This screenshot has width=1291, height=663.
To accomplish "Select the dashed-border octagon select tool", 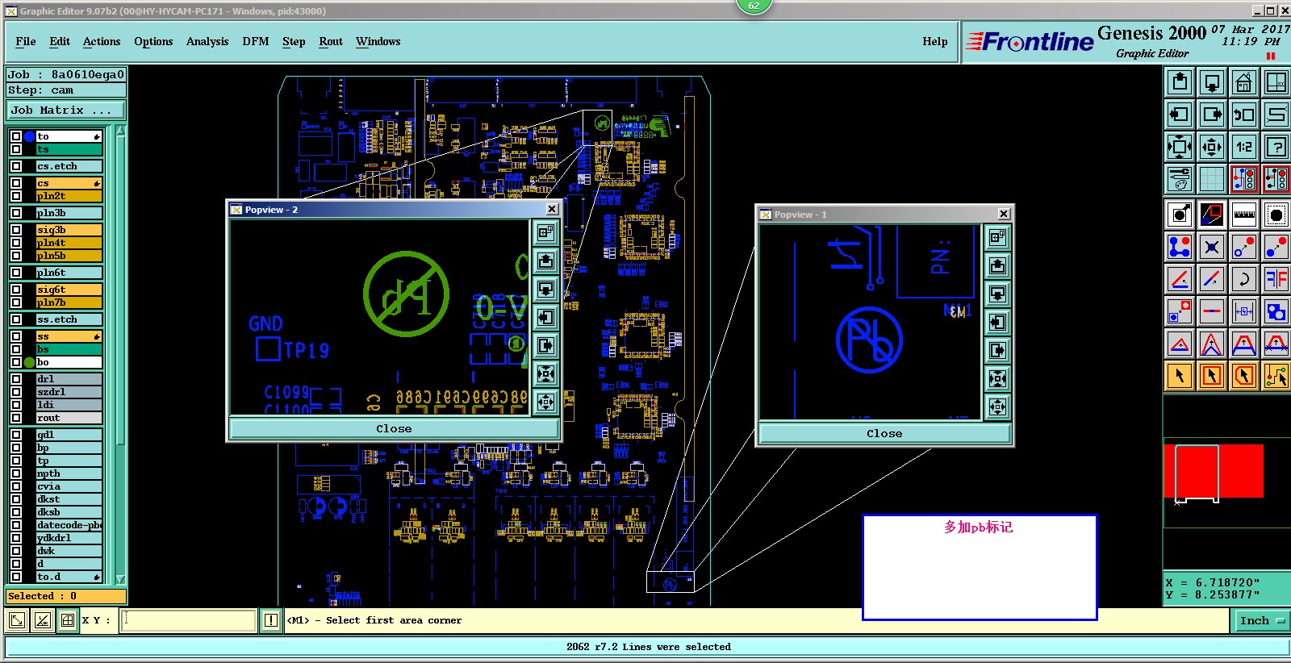I will pos(1276,215).
